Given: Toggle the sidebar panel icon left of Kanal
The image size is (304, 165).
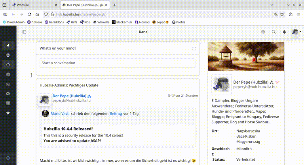Looking at the screenshot, I should point(24,32).
